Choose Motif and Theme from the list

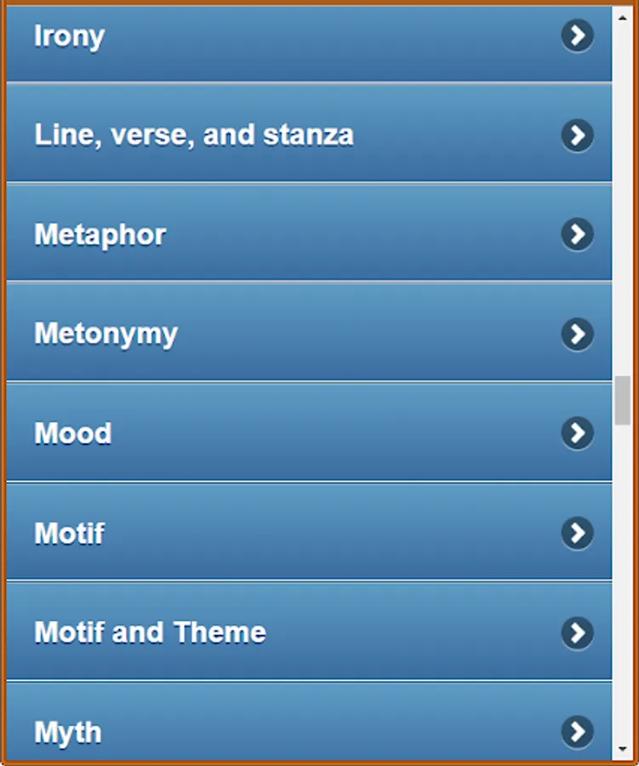click(309, 632)
